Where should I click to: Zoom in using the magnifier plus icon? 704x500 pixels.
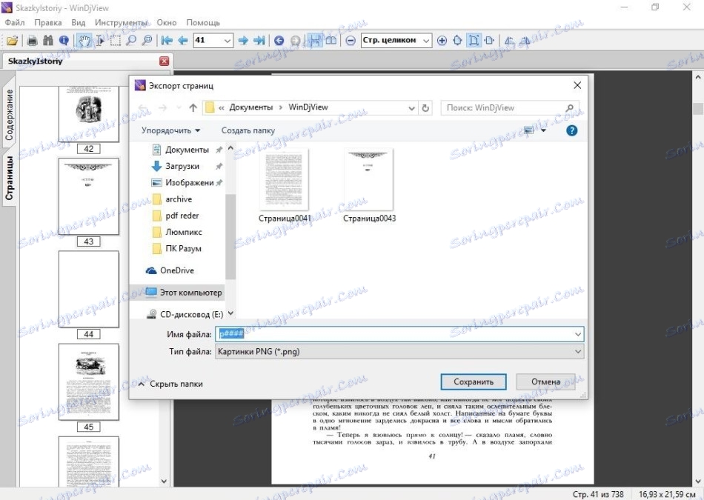coord(442,41)
